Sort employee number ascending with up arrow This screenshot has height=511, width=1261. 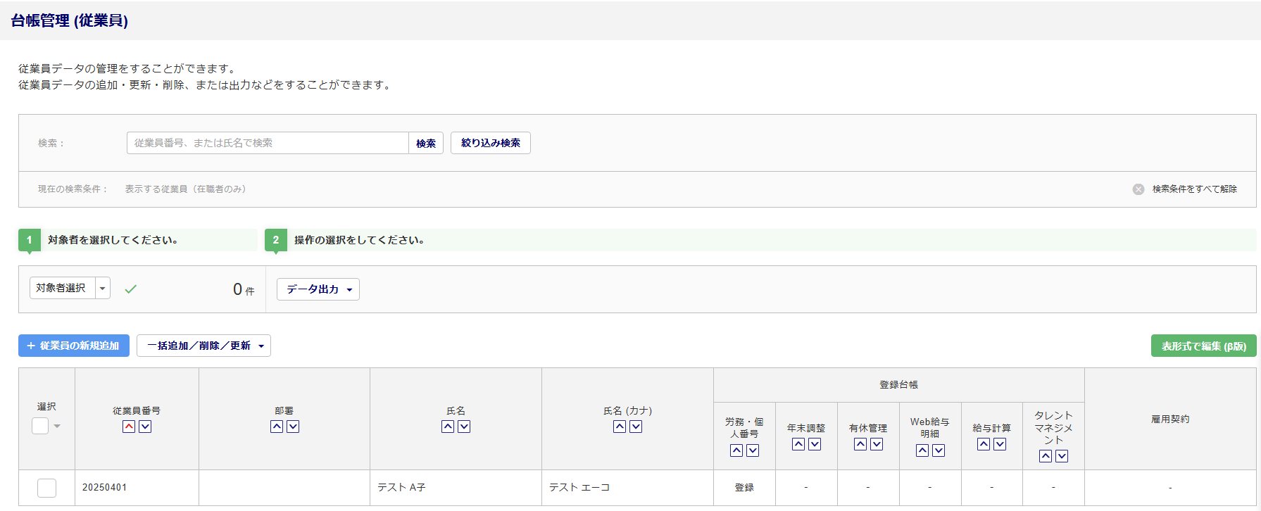(129, 427)
